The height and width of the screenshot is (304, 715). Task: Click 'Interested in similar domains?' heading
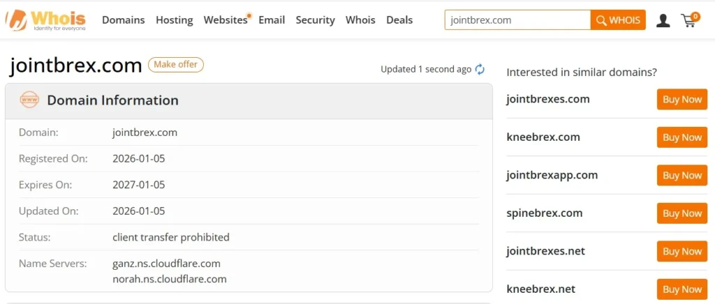coord(582,73)
